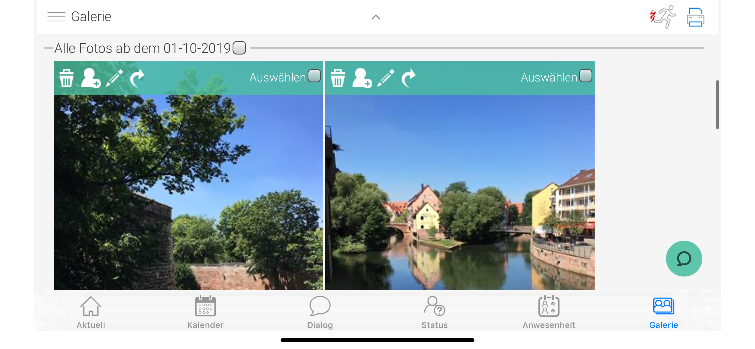Check Auswählen on the tree photo
755x349 pixels.
click(314, 76)
